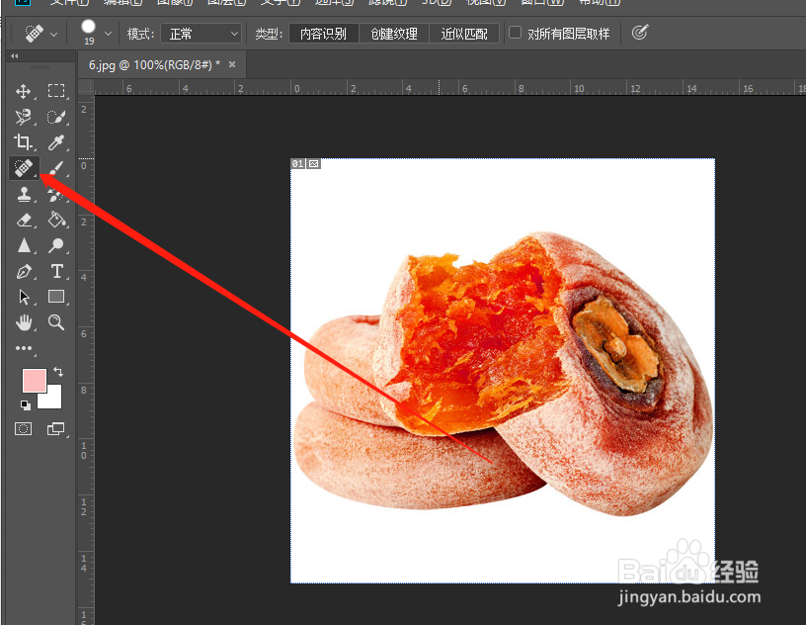Select the Clone Stamp tool
This screenshot has height=625, width=806.
coord(23,194)
